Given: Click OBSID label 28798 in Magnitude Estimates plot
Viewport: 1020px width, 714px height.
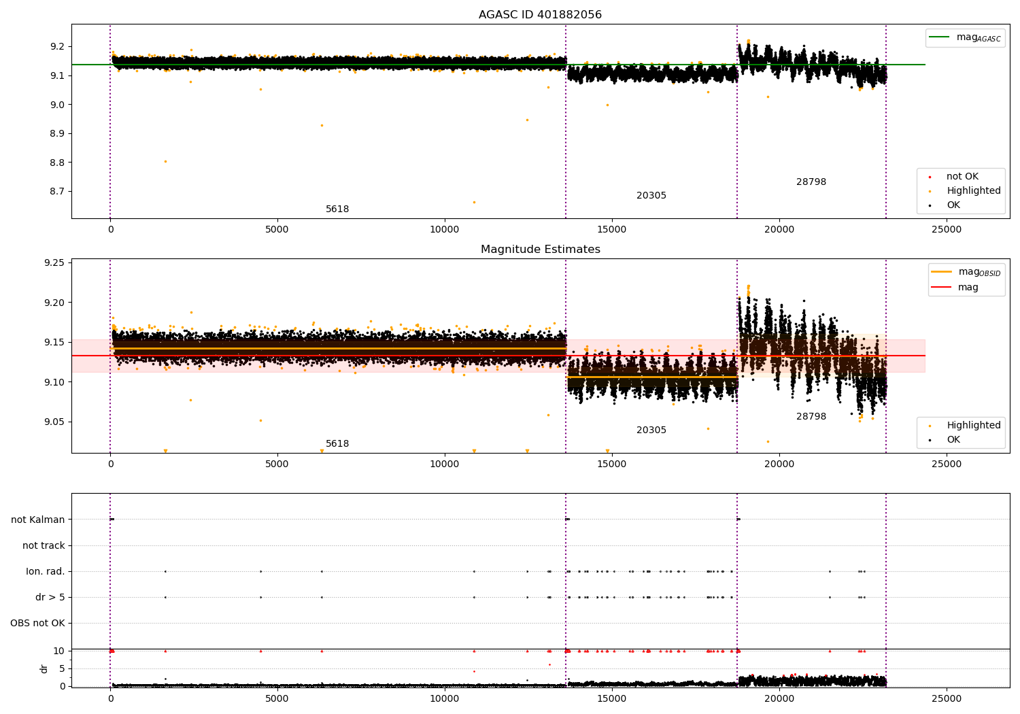Looking at the screenshot, I should coord(811,417).
